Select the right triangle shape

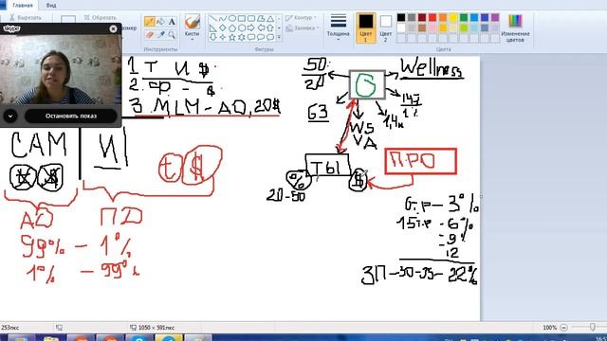(212, 27)
